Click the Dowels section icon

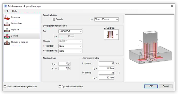(x=7, y=36)
